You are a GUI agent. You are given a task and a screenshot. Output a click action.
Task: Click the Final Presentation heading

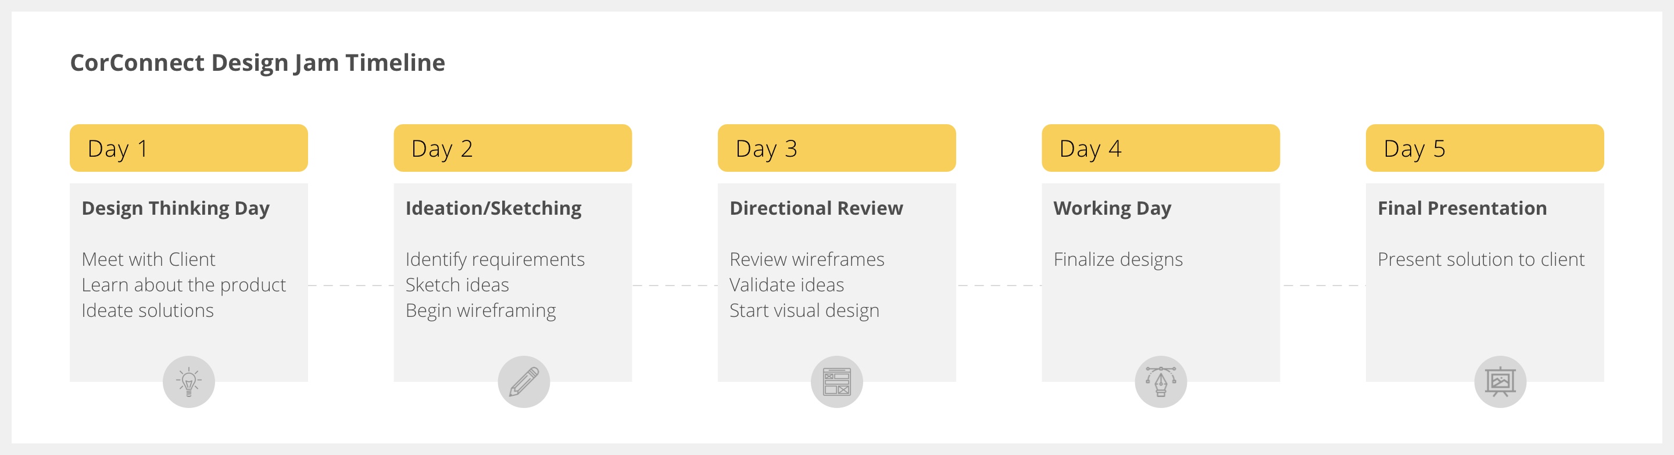pyautogui.click(x=1462, y=208)
